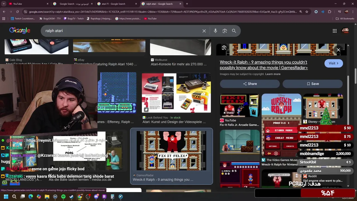Open the eBay Sleepwalker Ralph Atari result
Viewport: 357px width, 201px height.
pyautogui.click(x=105, y=64)
